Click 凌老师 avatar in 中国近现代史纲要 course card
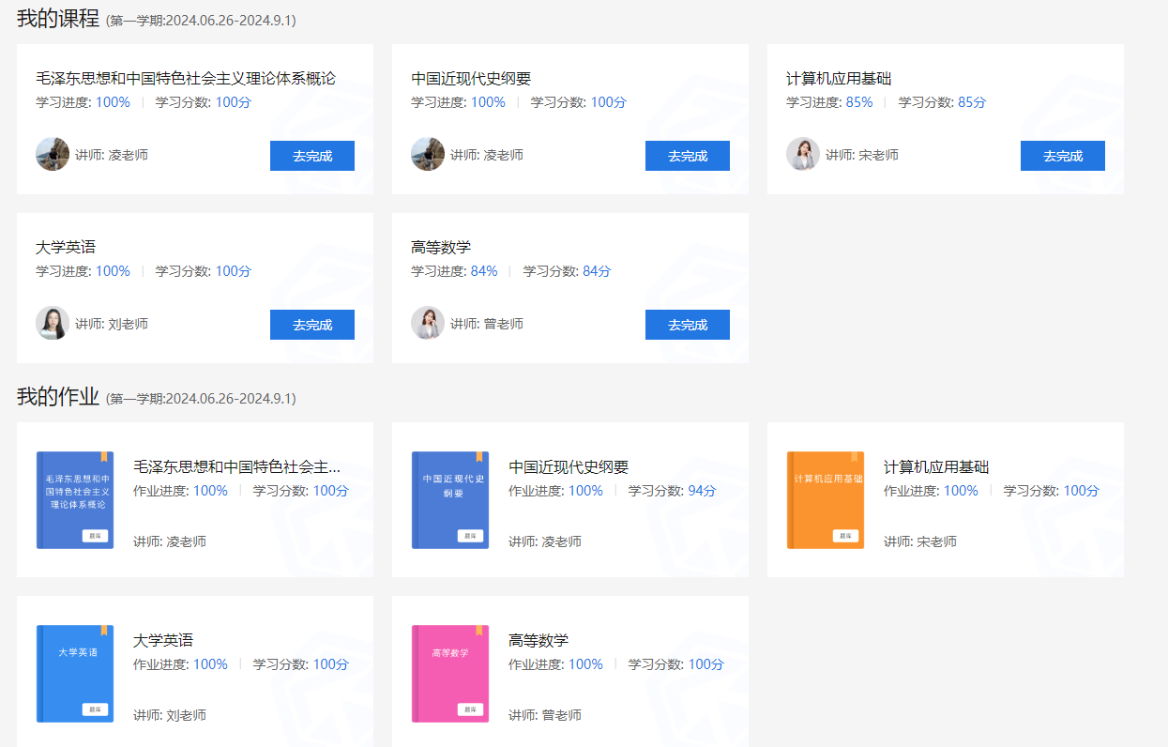Screen dimensions: 1168x747 click(428, 154)
